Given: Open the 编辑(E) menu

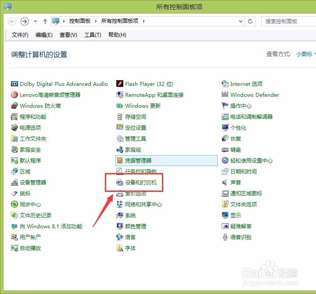Looking at the screenshot, I should 44,35.
